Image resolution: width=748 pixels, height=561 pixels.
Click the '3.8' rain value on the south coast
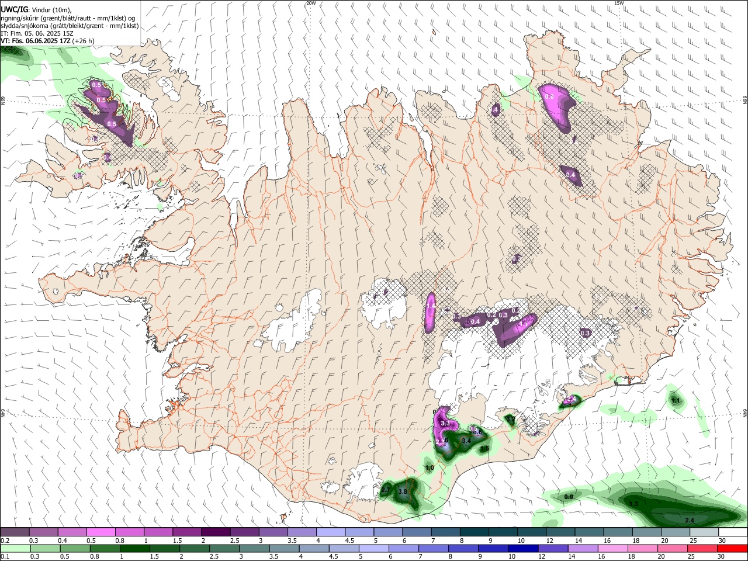point(403,492)
